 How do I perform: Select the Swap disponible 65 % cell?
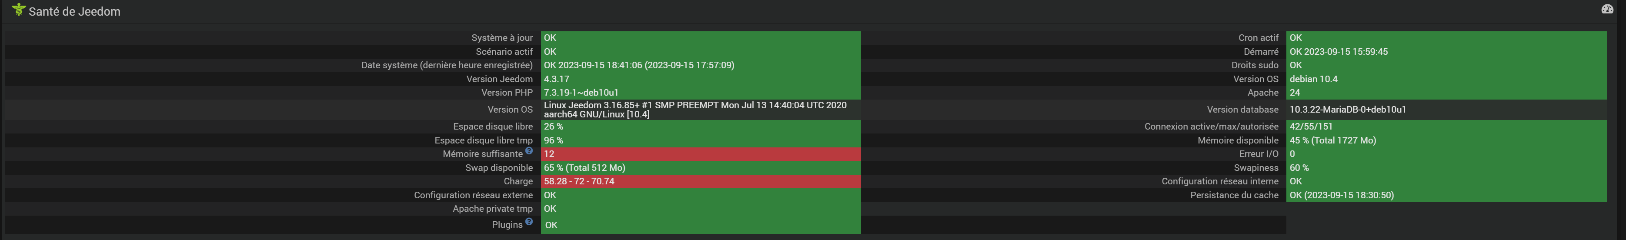point(700,168)
